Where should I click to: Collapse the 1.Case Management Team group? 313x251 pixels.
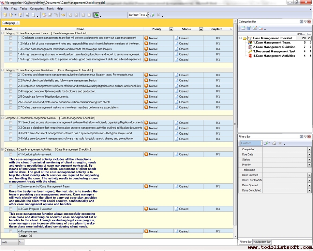3,33
